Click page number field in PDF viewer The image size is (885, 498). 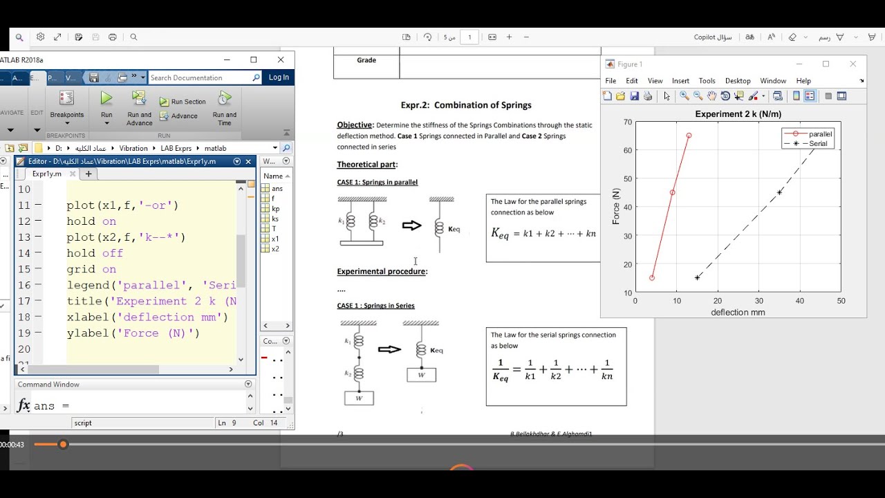[469, 37]
